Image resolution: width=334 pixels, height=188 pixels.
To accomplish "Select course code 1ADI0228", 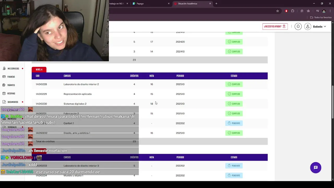I will [x=41, y=84].
